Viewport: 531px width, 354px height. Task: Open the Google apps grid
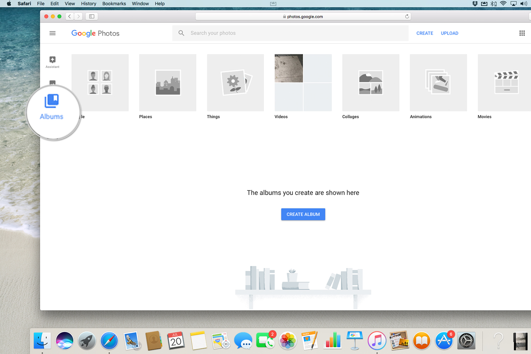[522, 33]
